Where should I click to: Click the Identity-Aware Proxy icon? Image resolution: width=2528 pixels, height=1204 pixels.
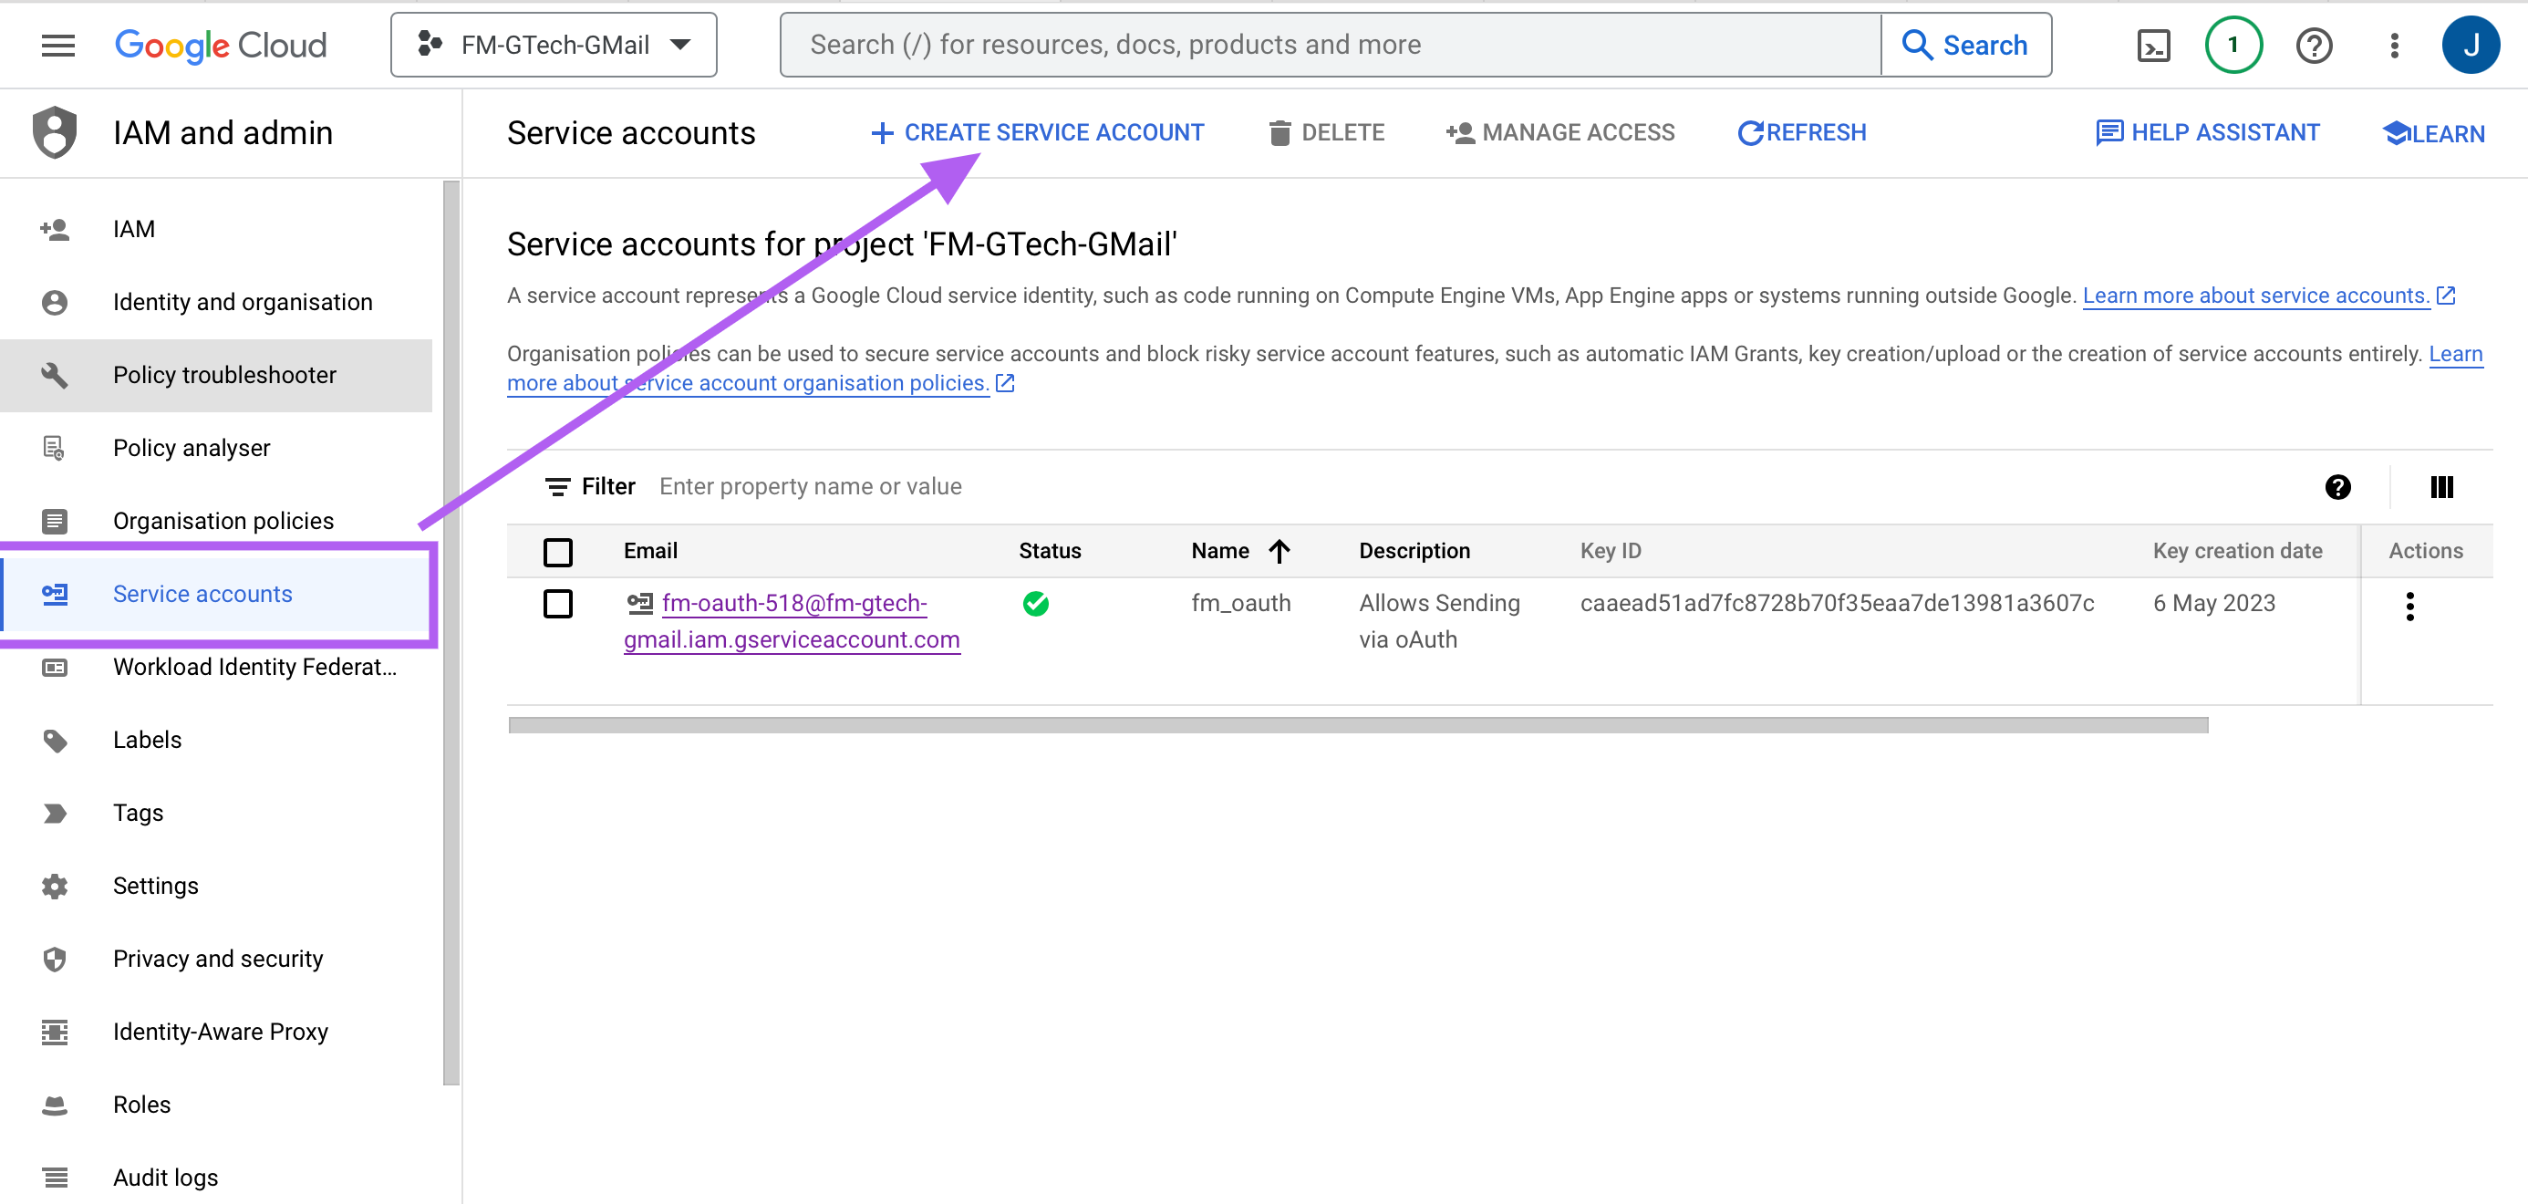55,1032
